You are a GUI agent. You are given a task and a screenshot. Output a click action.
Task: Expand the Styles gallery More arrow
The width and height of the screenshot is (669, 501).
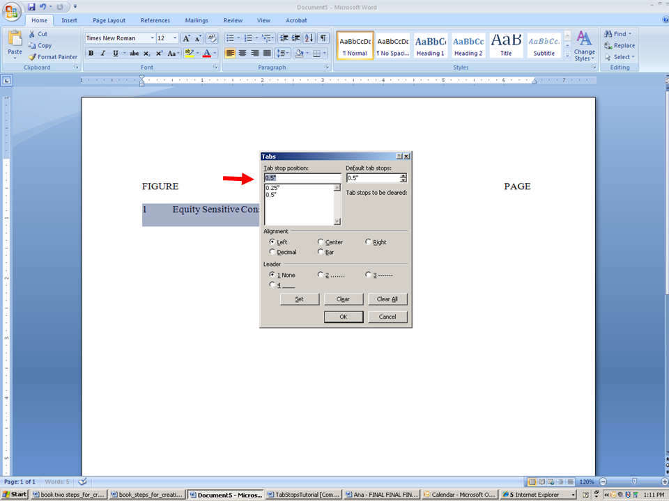click(567, 56)
